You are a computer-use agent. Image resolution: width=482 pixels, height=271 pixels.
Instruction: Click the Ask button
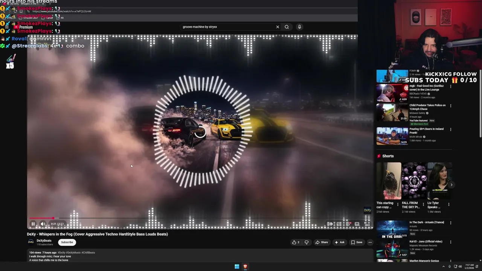pyautogui.click(x=339, y=242)
